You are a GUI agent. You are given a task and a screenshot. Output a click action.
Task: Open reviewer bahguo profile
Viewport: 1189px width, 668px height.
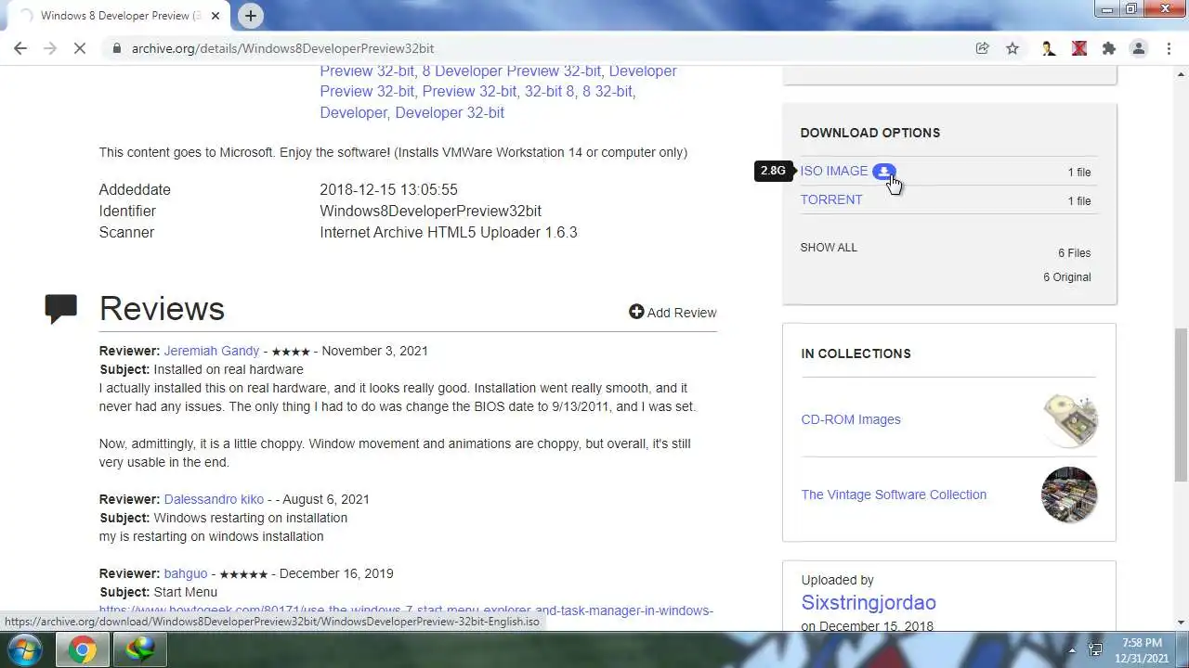pos(186,573)
